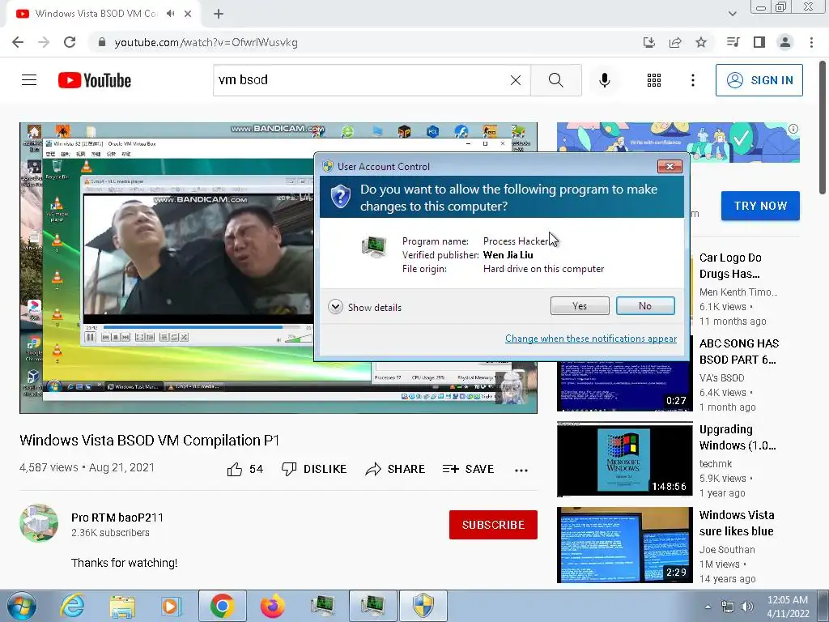Open 'Windows Vista sure likes blue' title

(x=737, y=523)
